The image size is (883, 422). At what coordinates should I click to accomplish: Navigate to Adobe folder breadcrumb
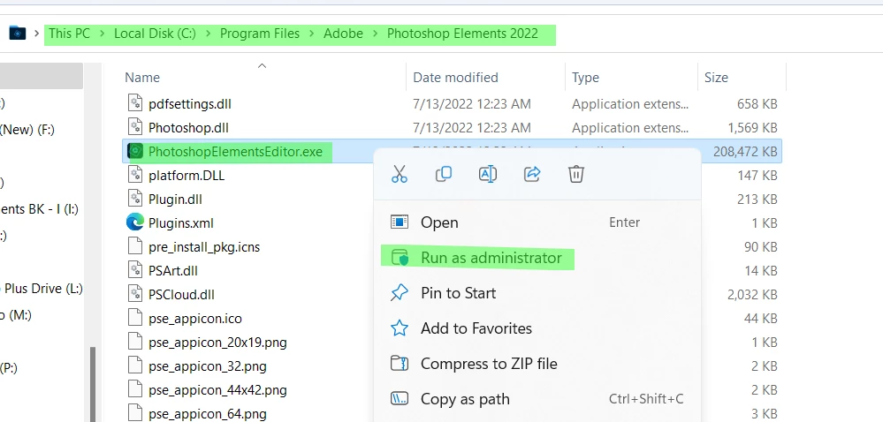tap(343, 34)
